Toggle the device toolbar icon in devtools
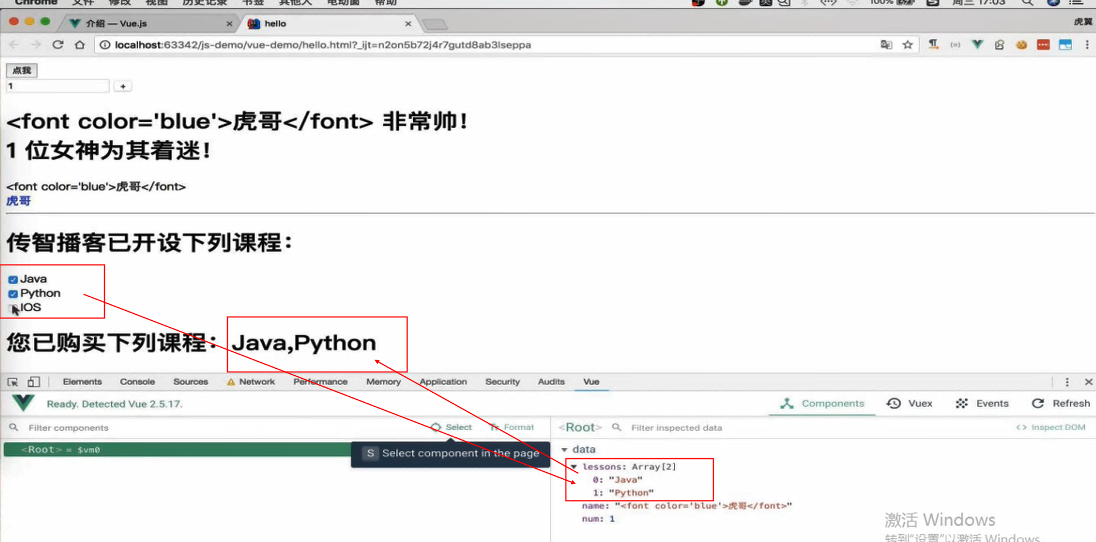Image resolution: width=1096 pixels, height=542 pixels. click(33, 382)
